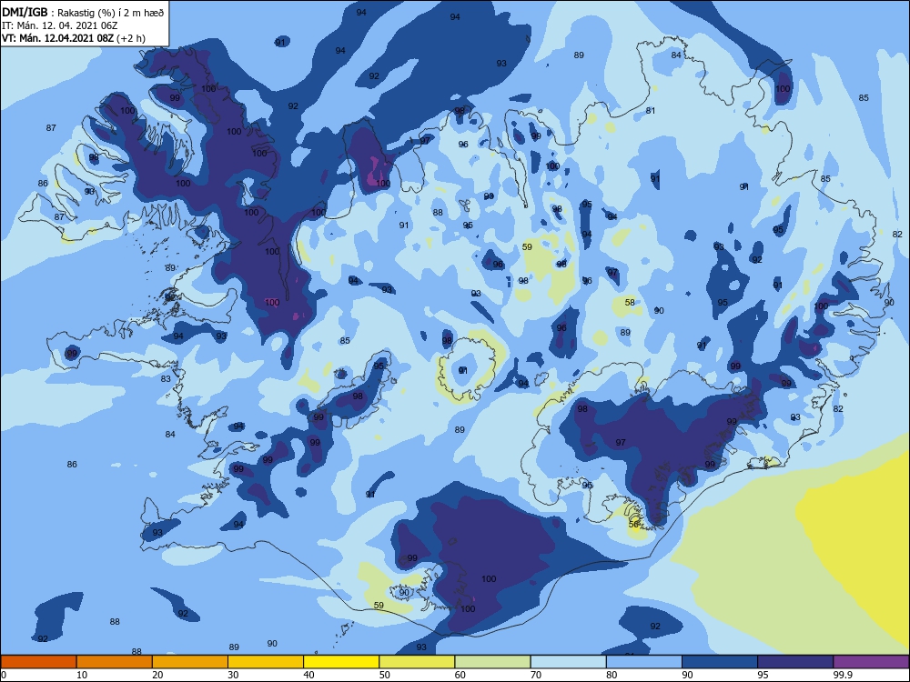The width and height of the screenshot is (910, 682).
Task: Click the 'IT: Mán. 12. 04. 2021 06Z' line
Action: 60,25
